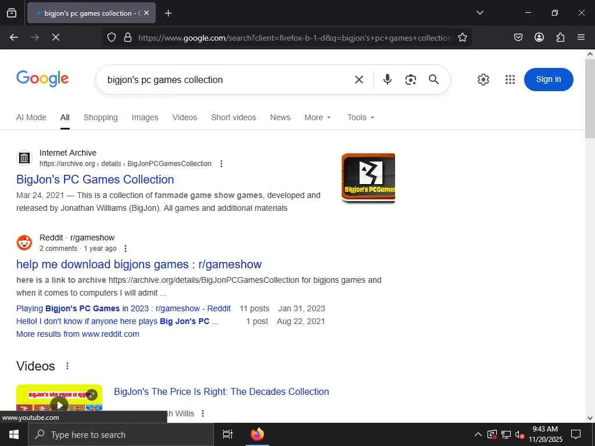
Task: Open BigJon's PC Games Collection link
Action: tap(95, 179)
